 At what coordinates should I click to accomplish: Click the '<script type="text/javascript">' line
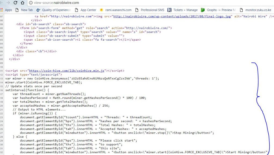point(34,75)
